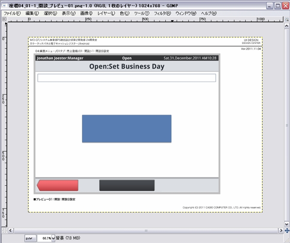Expand the 66.7% zoom dropdown arrow
The width and height of the screenshot is (290, 243).
pos(53,238)
